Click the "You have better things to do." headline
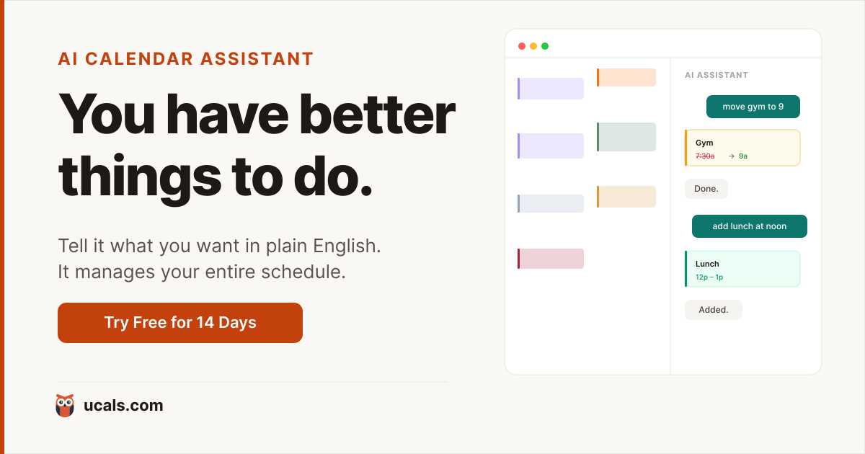The image size is (865, 454). (x=256, y=145)
